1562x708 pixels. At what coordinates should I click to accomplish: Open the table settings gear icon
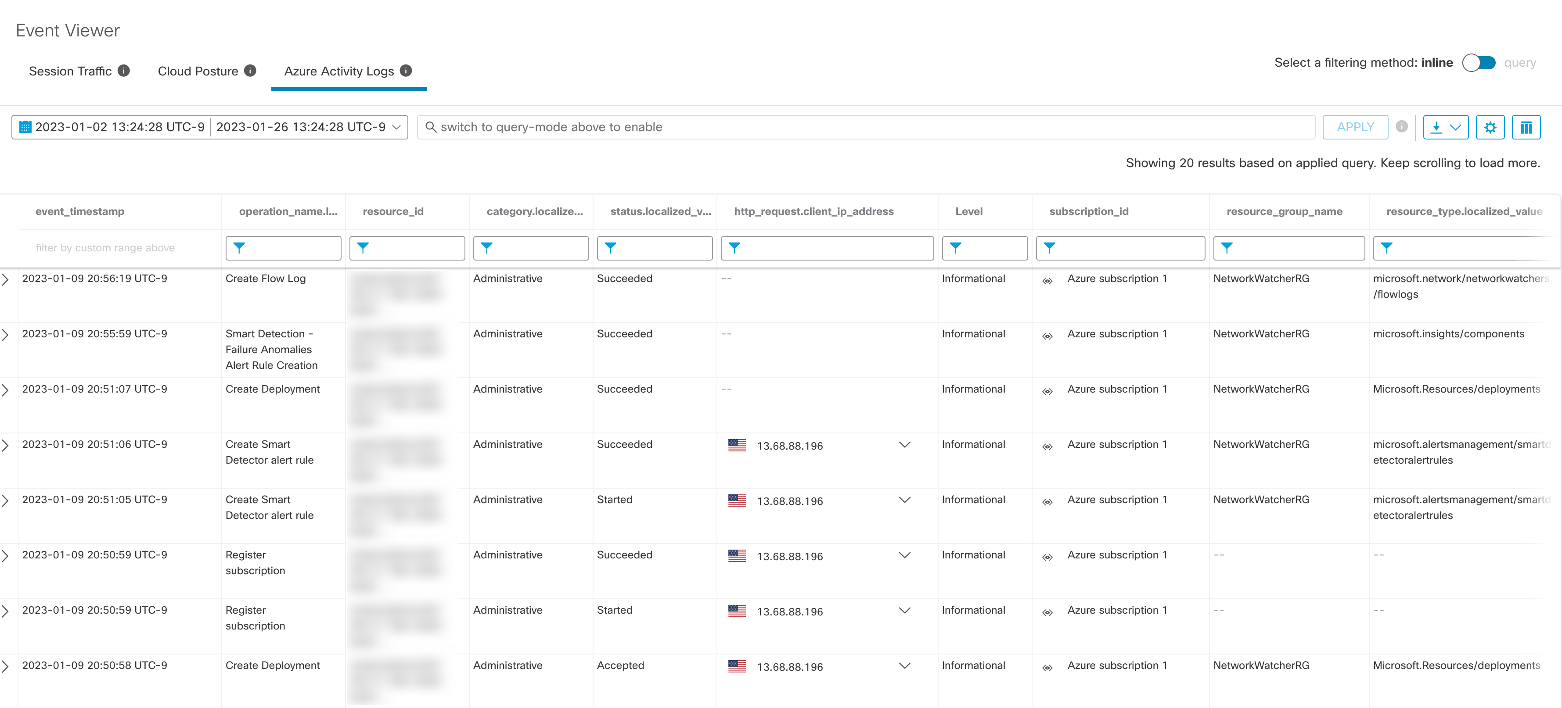point(1490,127)
